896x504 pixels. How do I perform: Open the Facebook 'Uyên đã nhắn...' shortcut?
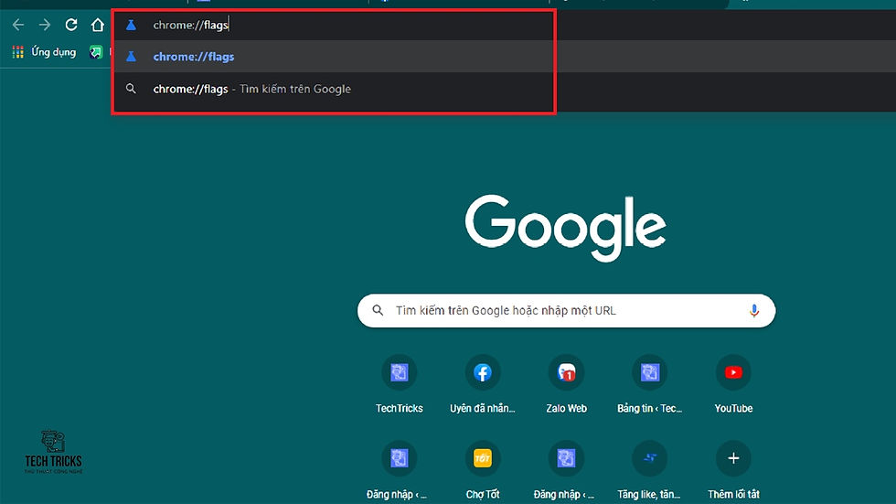pos(483,383)
